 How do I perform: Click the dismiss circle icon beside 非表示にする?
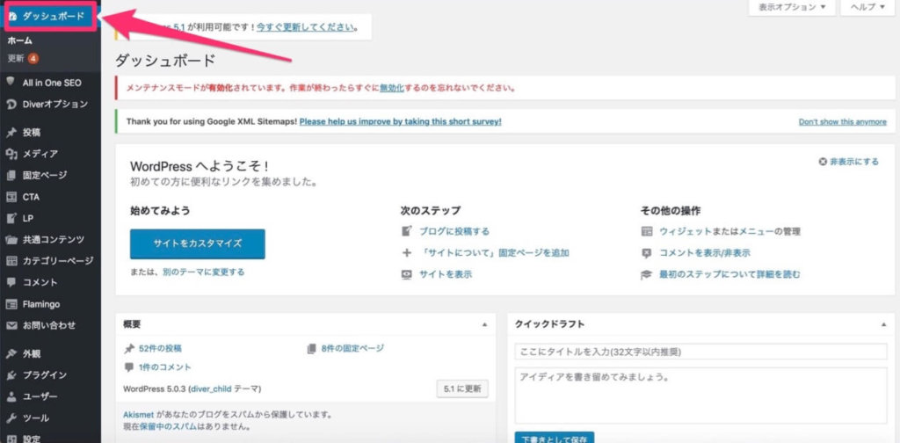(823, 162)
